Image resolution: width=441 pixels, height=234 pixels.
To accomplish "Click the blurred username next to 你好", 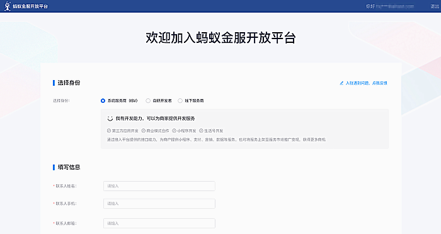I will (395, 6).
